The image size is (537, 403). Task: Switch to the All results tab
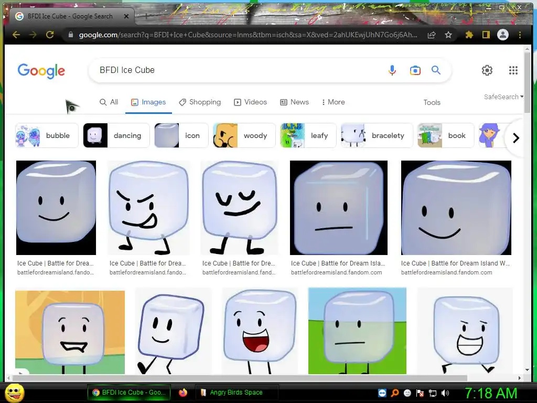(109, 102)
